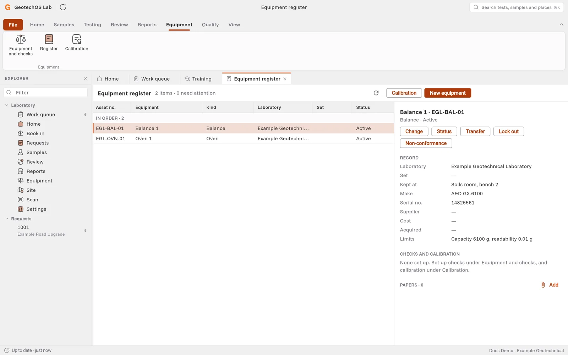Collapse the ribbon with the chevron
Image resolution: width=568 pixels, height=355 pixels.
click(x=561, y=24)
